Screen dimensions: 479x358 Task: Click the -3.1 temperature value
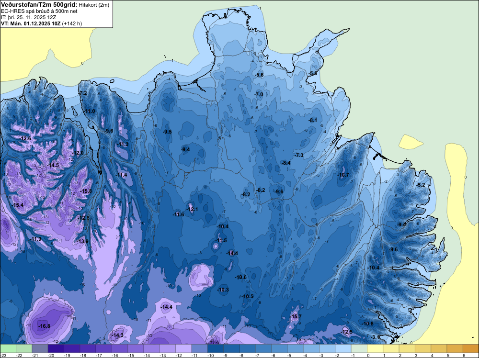coord(375,337)
